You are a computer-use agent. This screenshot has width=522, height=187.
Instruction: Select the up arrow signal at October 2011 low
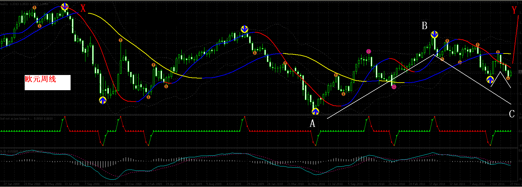point(490,80)
